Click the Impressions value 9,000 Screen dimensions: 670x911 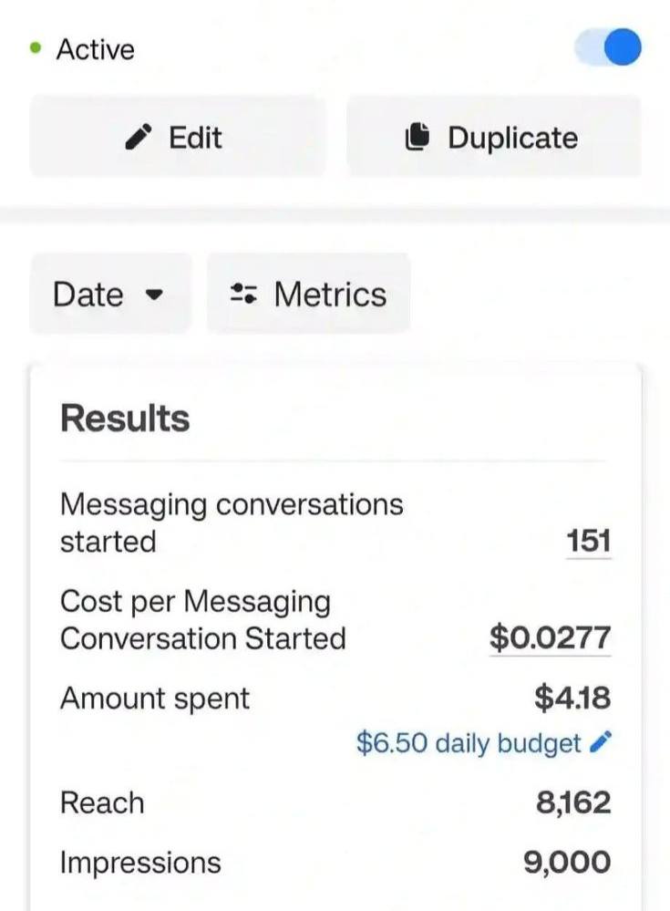click(x=567, y=863)
